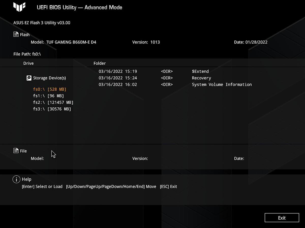This screenshot has width=305, height=228.
Task: Click the Flash section heading
Action: (25, 35)
